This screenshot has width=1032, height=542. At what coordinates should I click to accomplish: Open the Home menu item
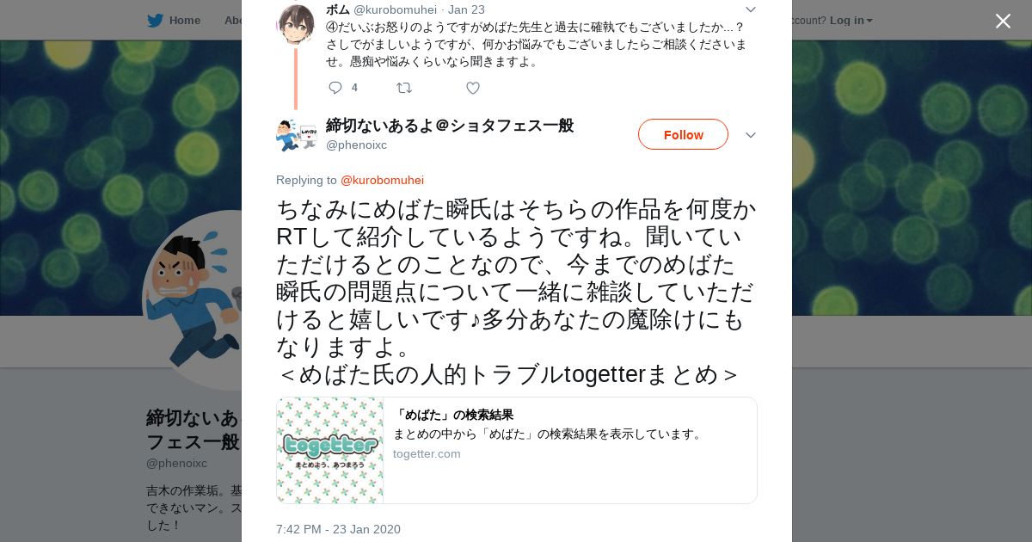pyautogui.click(x=185, y=20)
